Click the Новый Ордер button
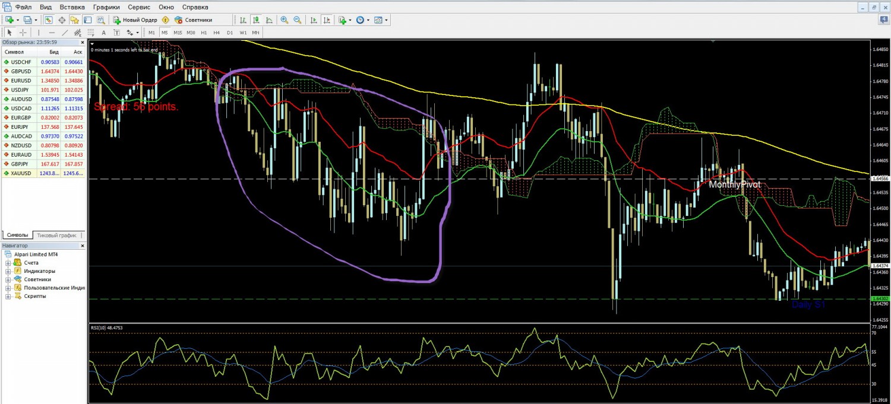891x404 pixels. pyautogui.click(x=135, y=20)
